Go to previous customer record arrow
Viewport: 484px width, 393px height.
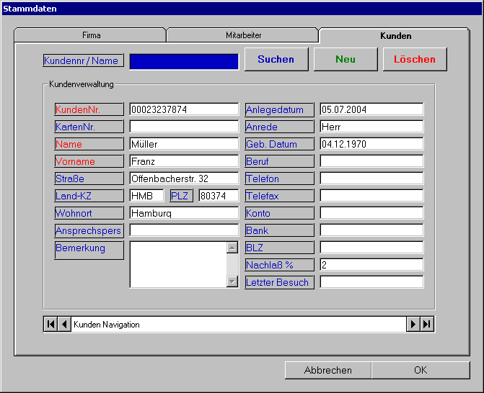click(x=64, y=325)
